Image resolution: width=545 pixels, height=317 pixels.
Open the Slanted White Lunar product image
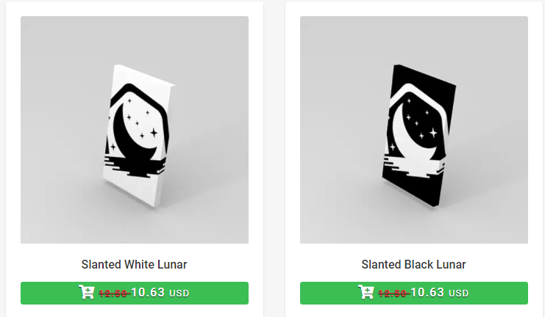[135, 130]
